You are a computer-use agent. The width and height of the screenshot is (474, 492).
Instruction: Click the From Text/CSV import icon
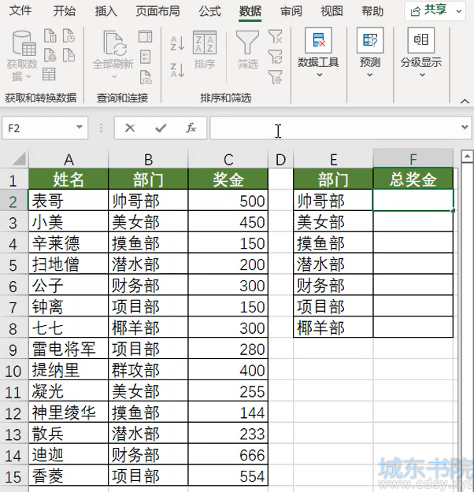(50, 35)
